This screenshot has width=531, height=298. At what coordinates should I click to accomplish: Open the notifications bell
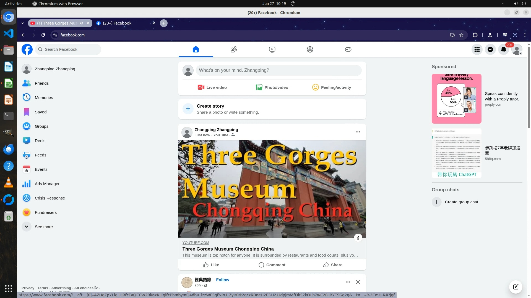point(504,50)
